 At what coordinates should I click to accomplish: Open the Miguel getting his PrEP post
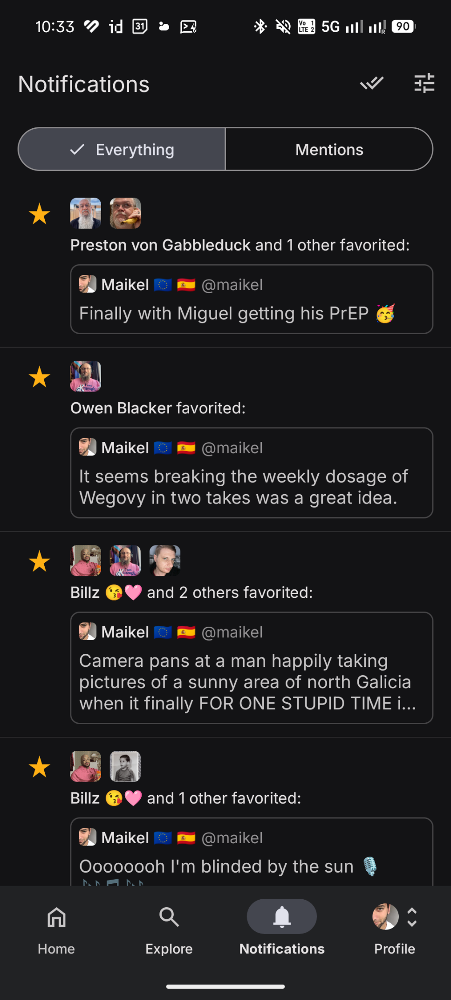pyautogui.click(x=252, y=314)
